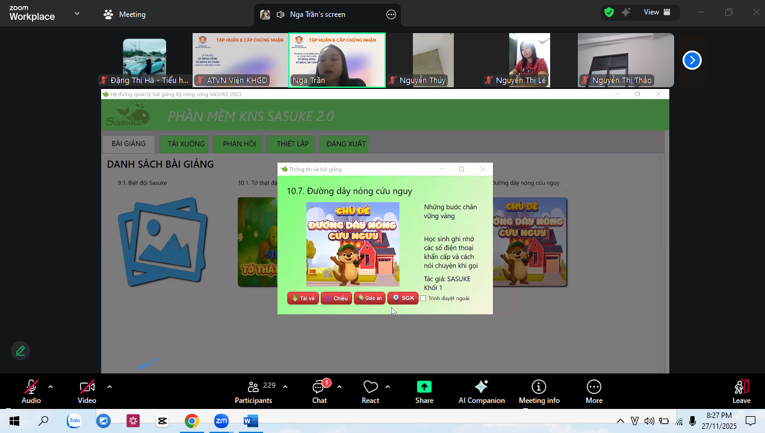Open the Chat panel
The width and height of the screenshot is (765, 433).
click(319, 391)
